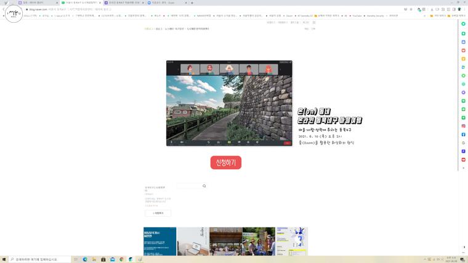Click the Instagram icon in right sidebar
The height and width of the screenshot is (263, 468).
tap(464, 126)
